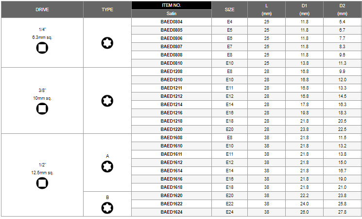Select item number BAED0804
The width and height of the screenshot is (362, 219).
pyautogui.click(x=172, y=22)
